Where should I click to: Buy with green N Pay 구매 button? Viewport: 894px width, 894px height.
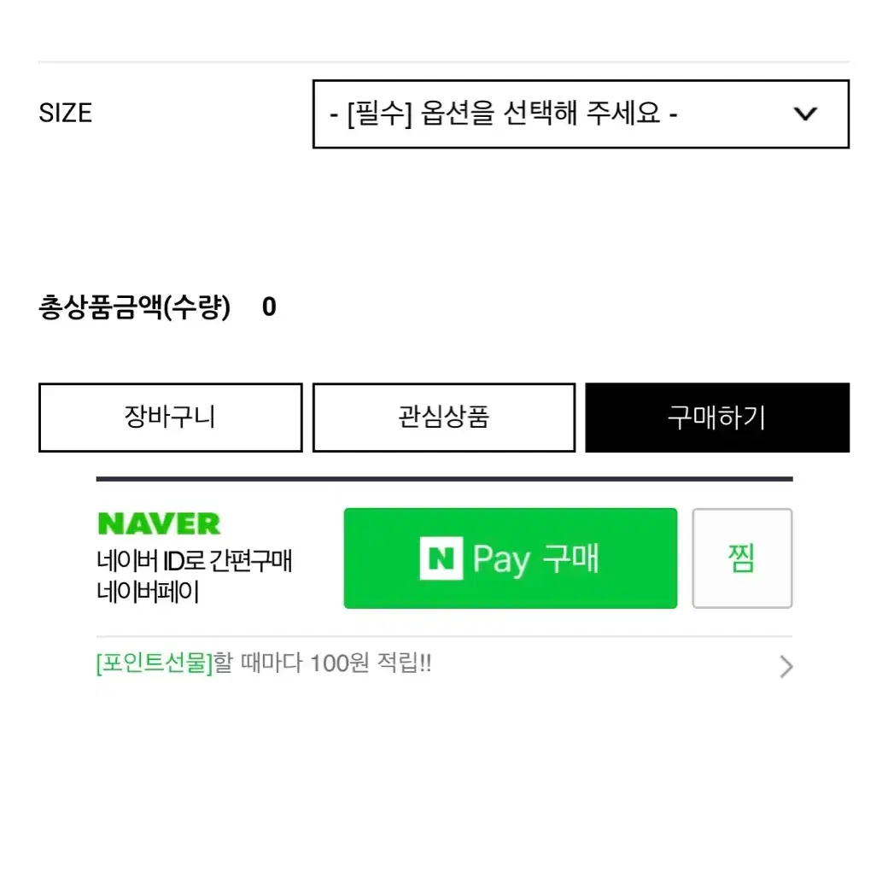coord(511,558)
